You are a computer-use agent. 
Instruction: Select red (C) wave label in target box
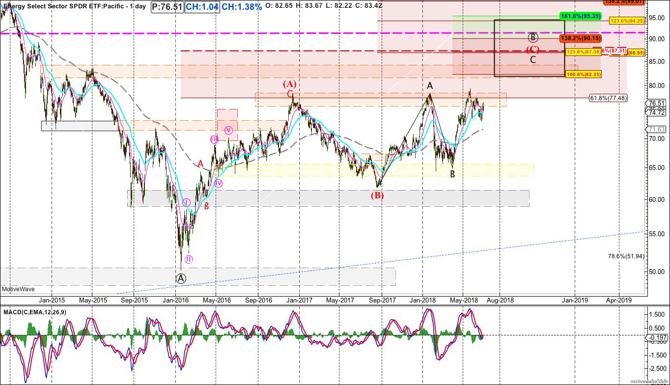(533, 50)
